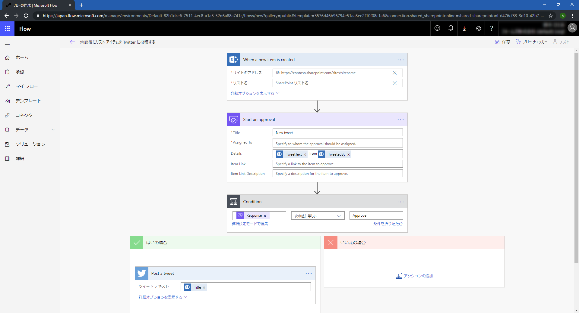Click the Item Link field
The width and height of the screenshot is (579, 313).
[337, 164]
